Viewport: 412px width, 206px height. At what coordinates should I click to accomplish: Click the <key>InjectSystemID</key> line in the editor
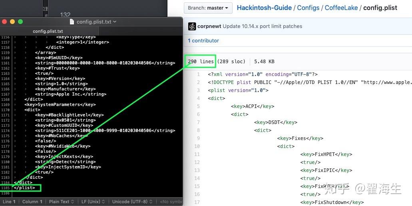click(68, 167)
